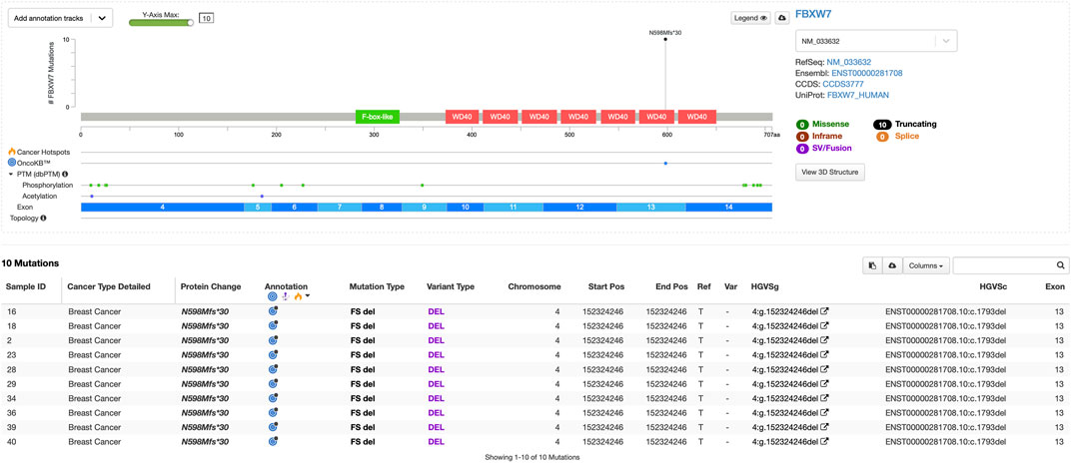The width and height of the screenshot is (1071, 463).
Task: Open external HGVSg link icon for sample 2
Action: (x=824, y=340)
